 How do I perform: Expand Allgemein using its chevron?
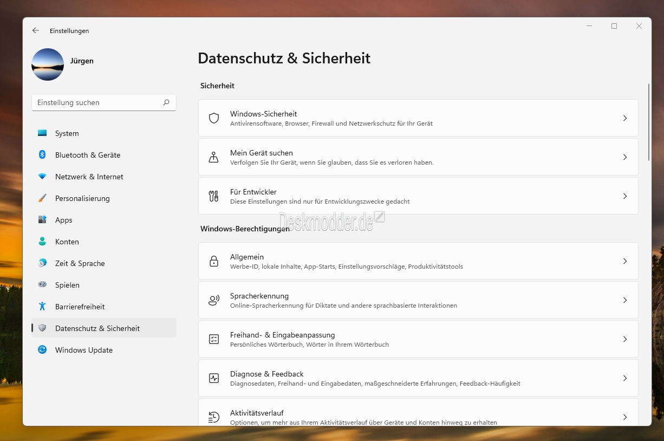pos(625,261)
